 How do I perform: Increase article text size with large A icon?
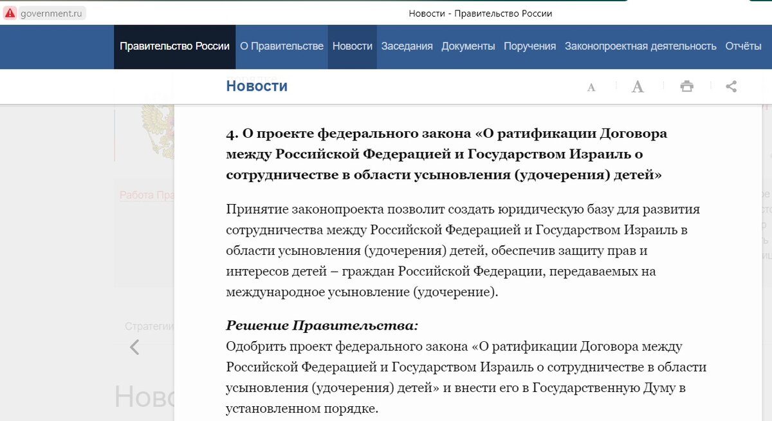[638, 86]
